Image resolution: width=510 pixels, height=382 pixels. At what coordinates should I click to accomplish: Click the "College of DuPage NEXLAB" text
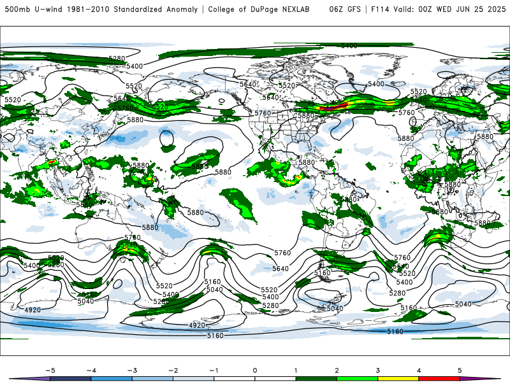259,10
